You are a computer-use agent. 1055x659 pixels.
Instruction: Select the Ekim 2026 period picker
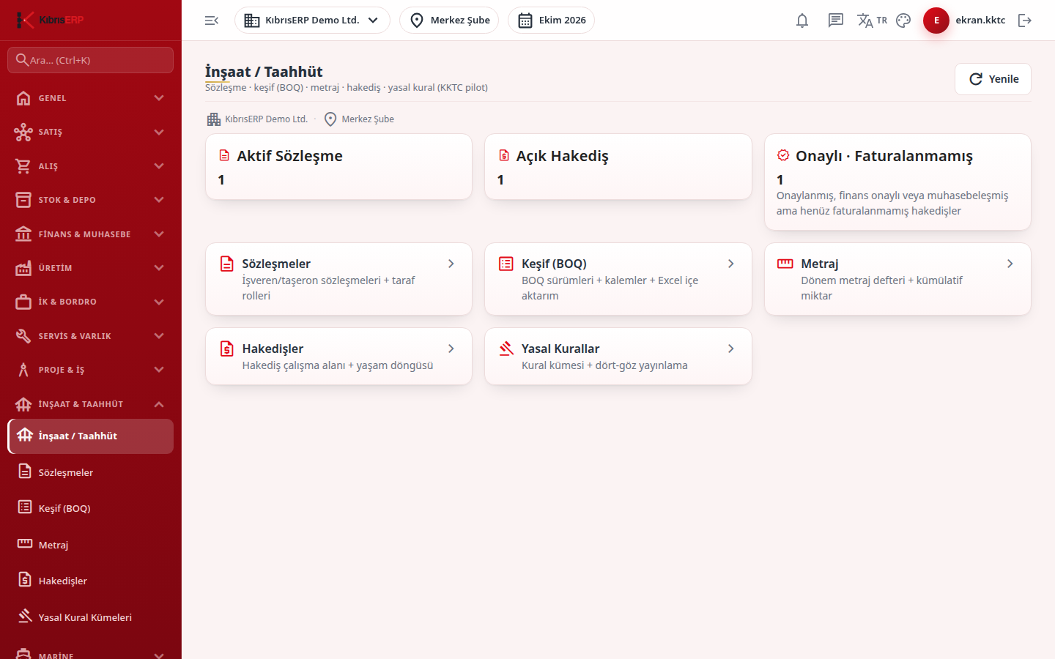(x=551, y=21)
